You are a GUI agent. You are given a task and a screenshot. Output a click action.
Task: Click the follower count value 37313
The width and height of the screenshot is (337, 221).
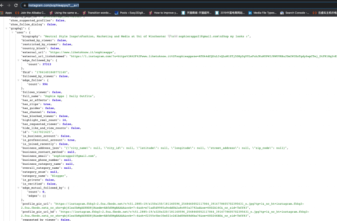pos(47,64)
